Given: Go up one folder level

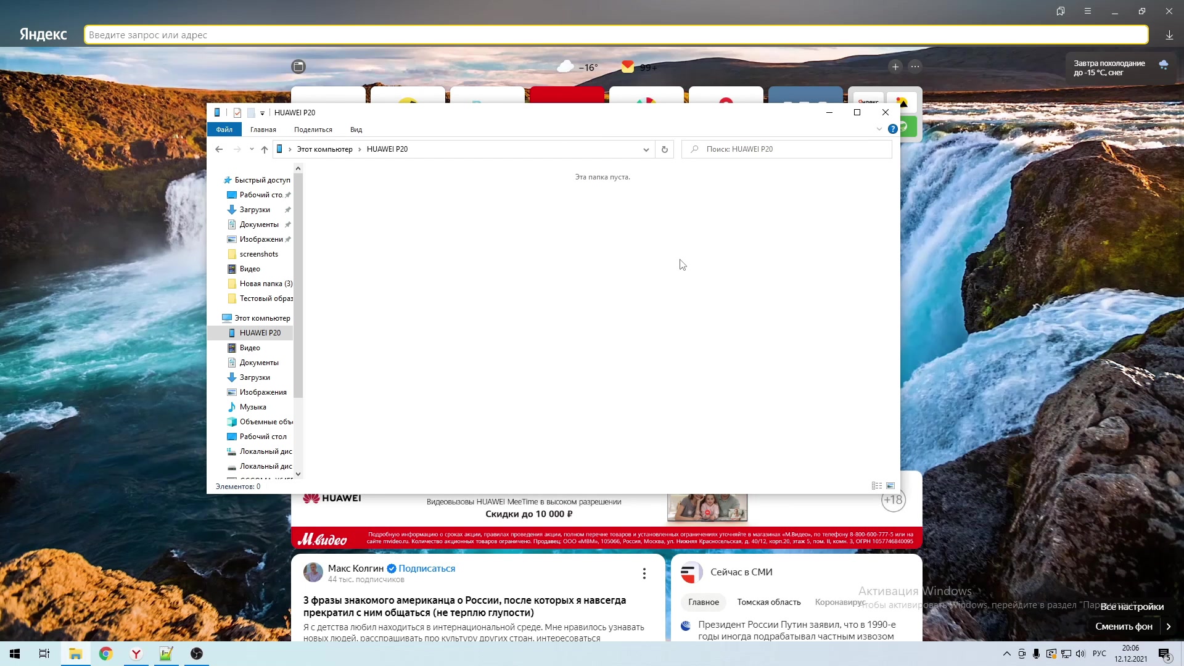Looking at the screenshot, I should [x=265, y=149].
